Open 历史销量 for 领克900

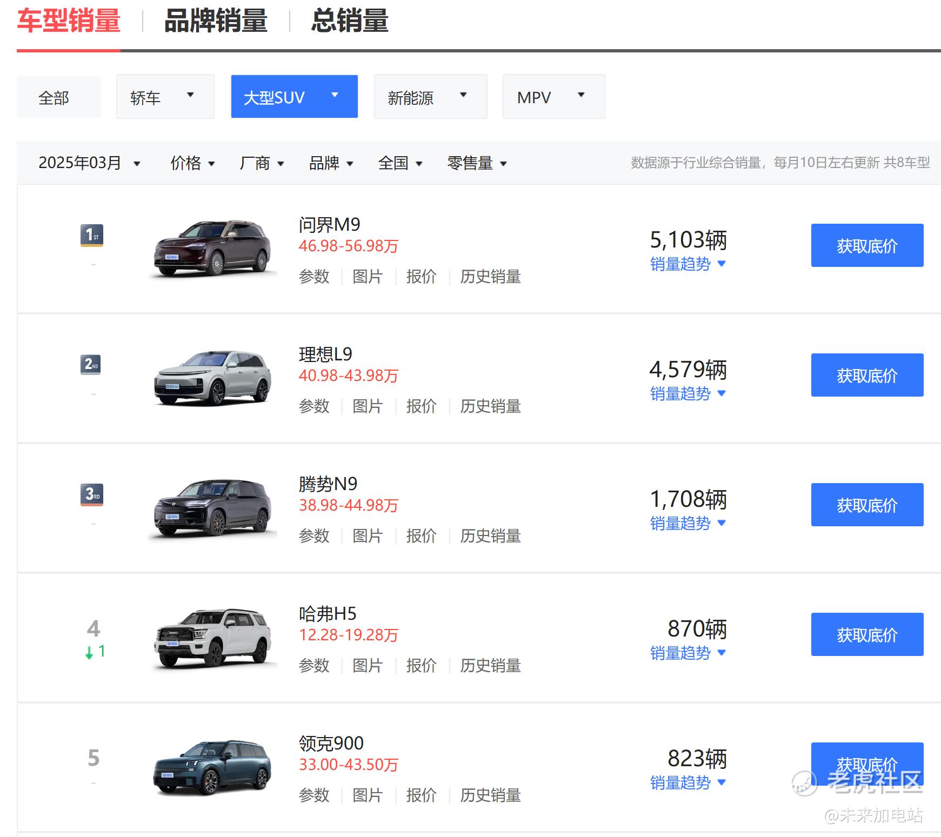click(x=490, y=795)
